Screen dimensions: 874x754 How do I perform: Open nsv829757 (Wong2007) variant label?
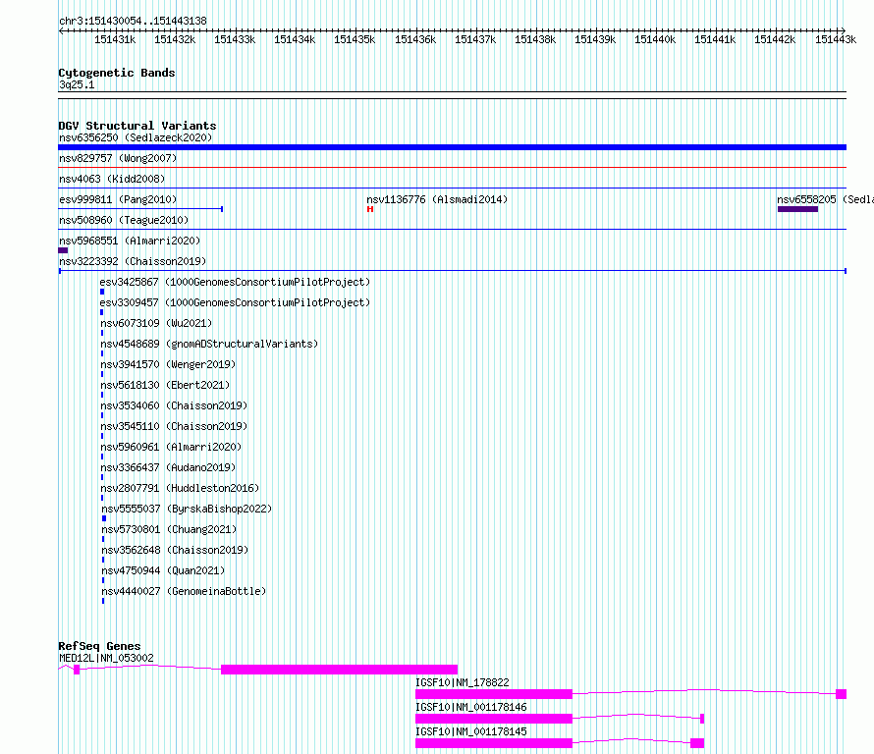(x=118, y=158)
